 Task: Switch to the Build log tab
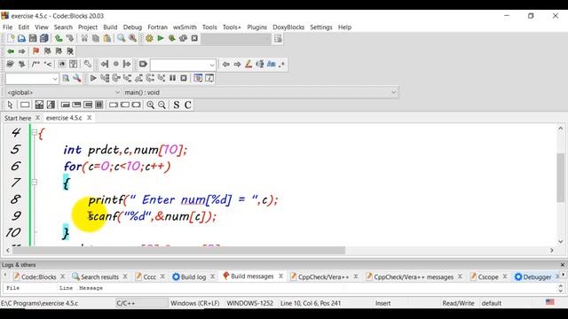click(193, 276)
